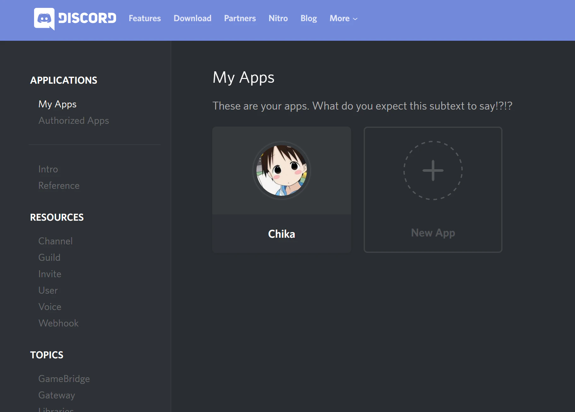Open the GameBridge topic
The width and height of the screenshot is (575, 412).
pos(64,379)
